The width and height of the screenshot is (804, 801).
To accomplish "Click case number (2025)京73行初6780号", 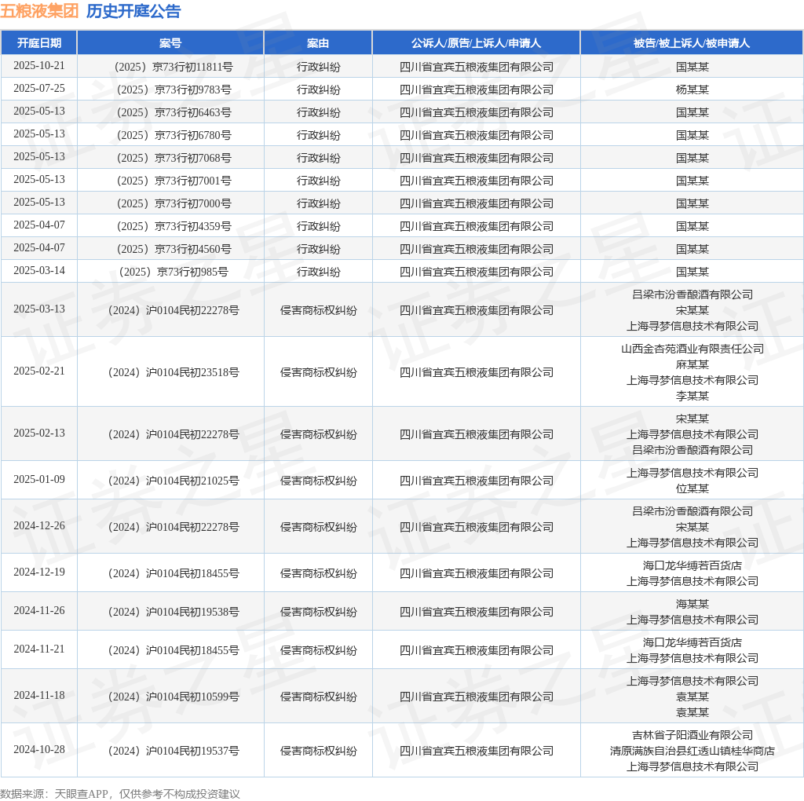I will coord(174,135).
